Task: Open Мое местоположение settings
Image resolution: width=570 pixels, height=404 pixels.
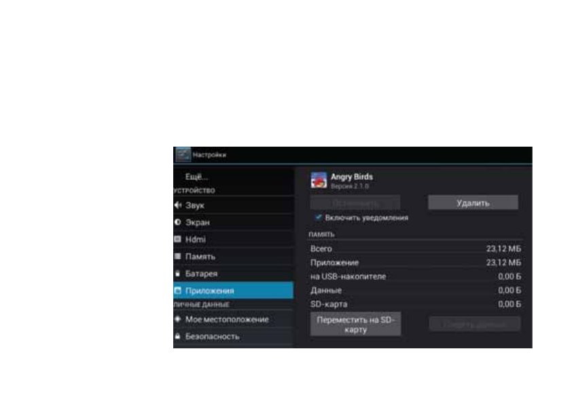Action: (234, 319)
